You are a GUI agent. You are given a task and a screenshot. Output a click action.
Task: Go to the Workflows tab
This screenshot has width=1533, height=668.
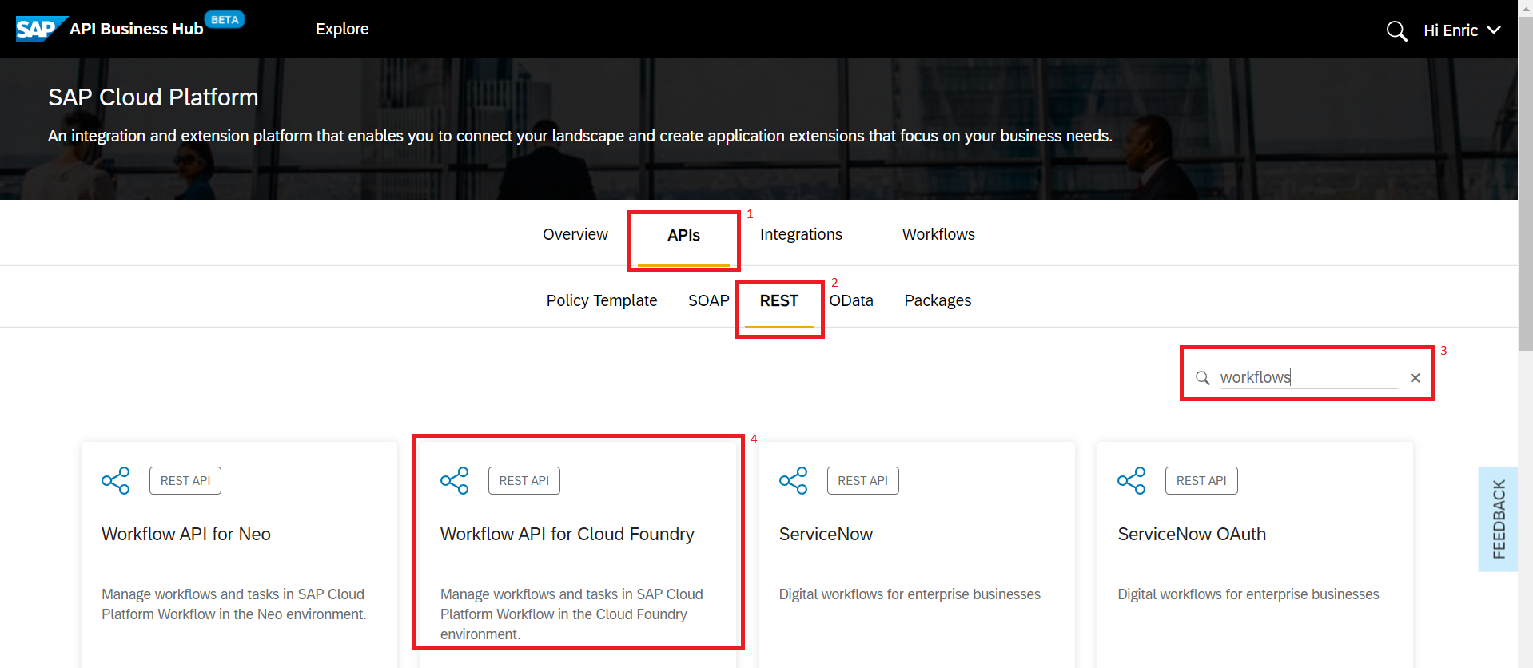(x=938, y=234)
